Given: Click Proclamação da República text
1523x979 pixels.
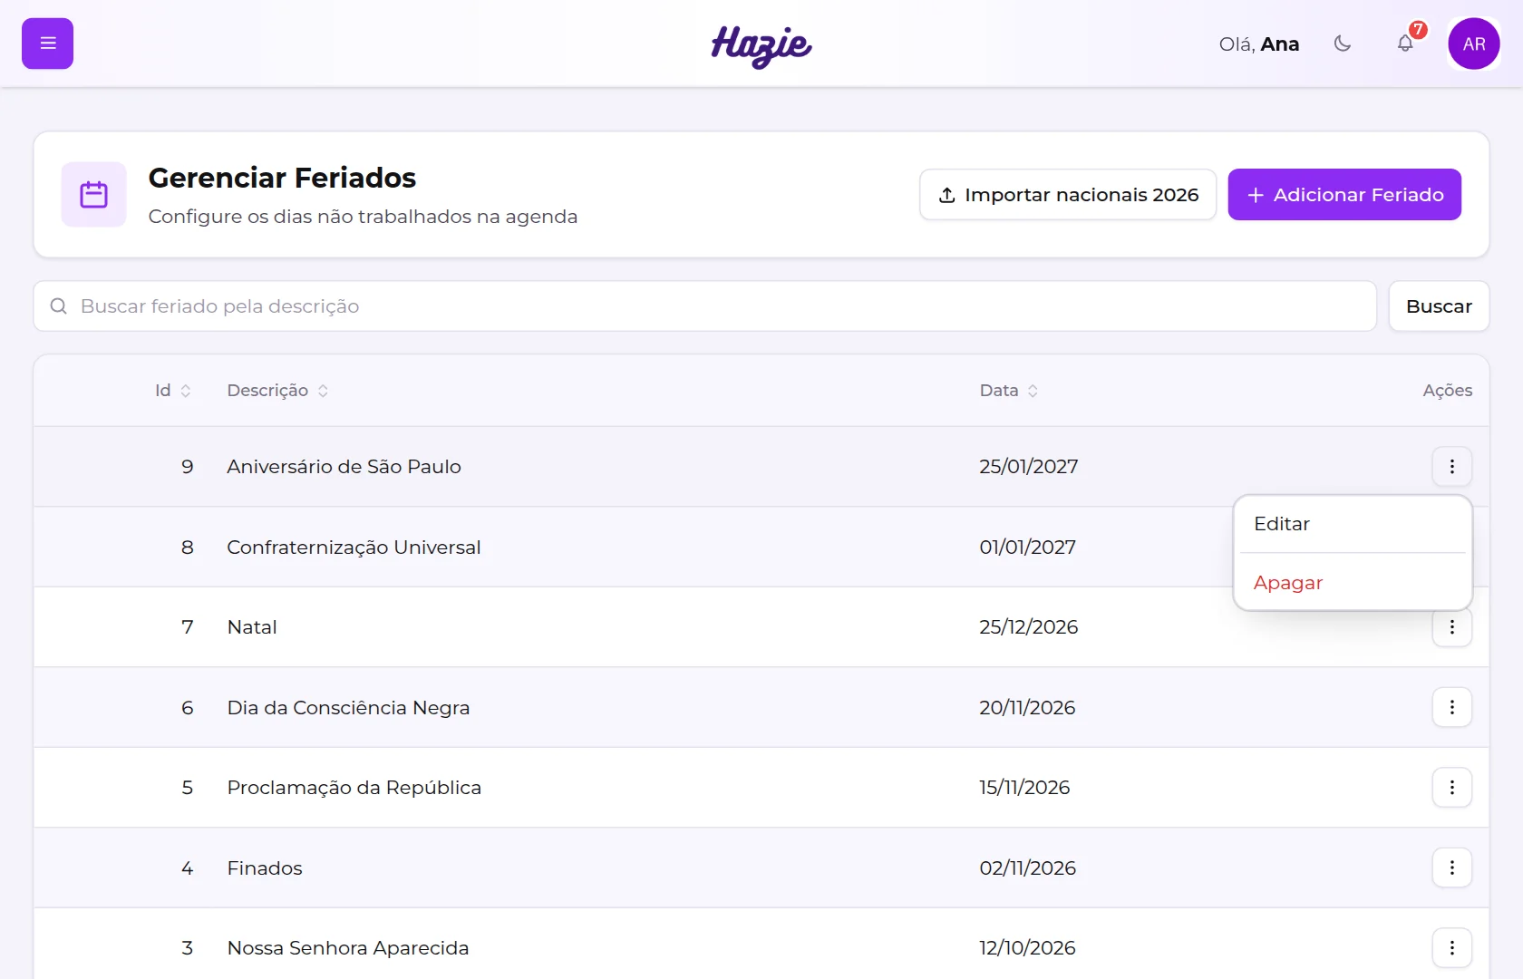Looking at the screenshot, I should pos(354,788).
